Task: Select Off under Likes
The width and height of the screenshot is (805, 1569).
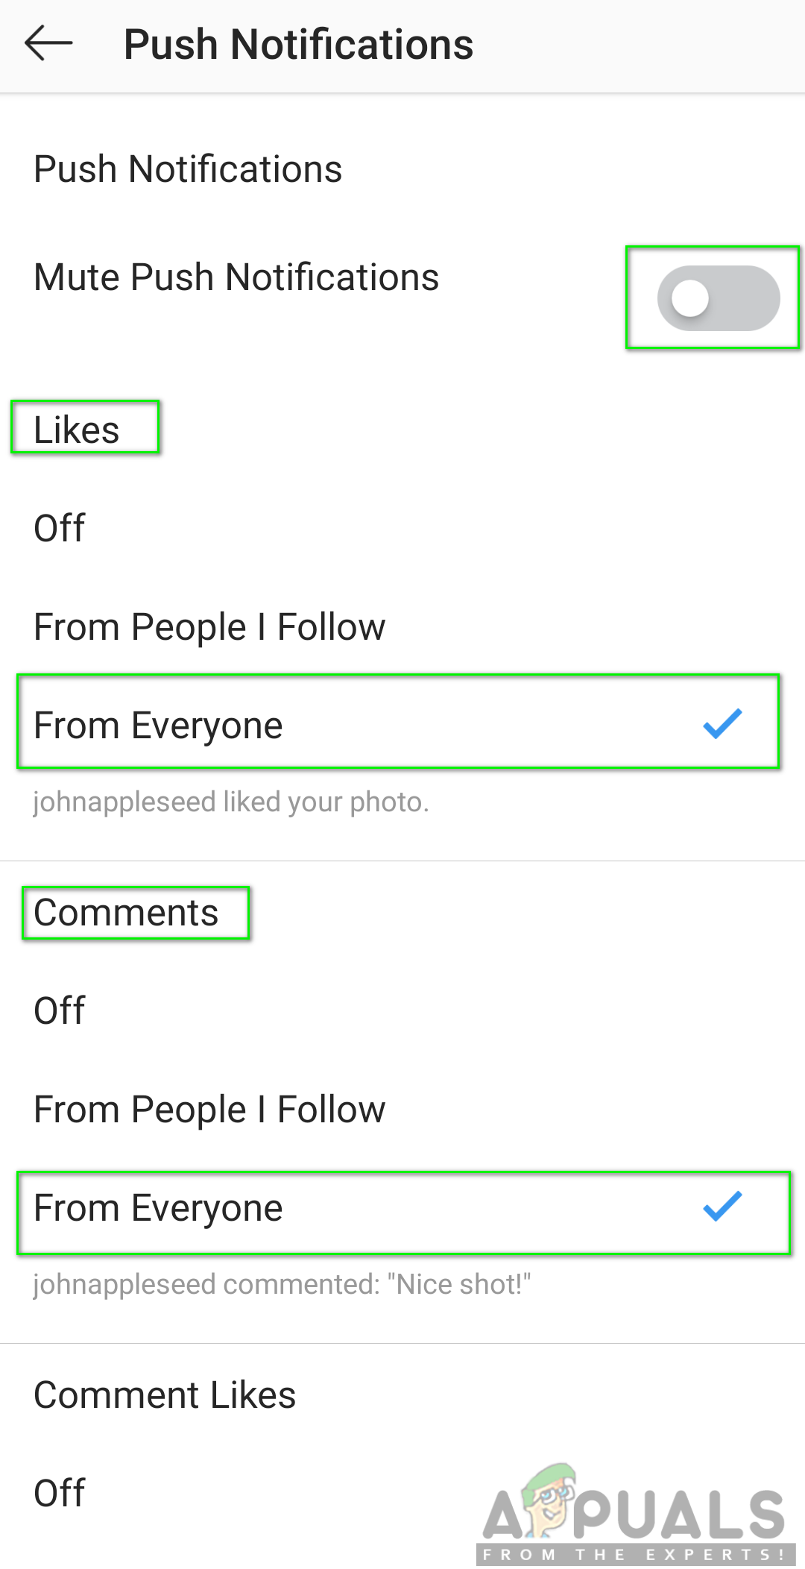Action: [x=60, y=528]
